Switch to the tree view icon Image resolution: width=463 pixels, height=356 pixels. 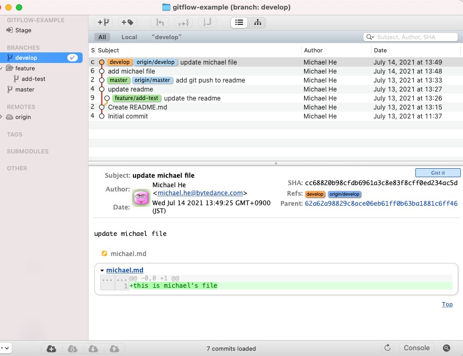pyautogui.click(x=257, y=22)
